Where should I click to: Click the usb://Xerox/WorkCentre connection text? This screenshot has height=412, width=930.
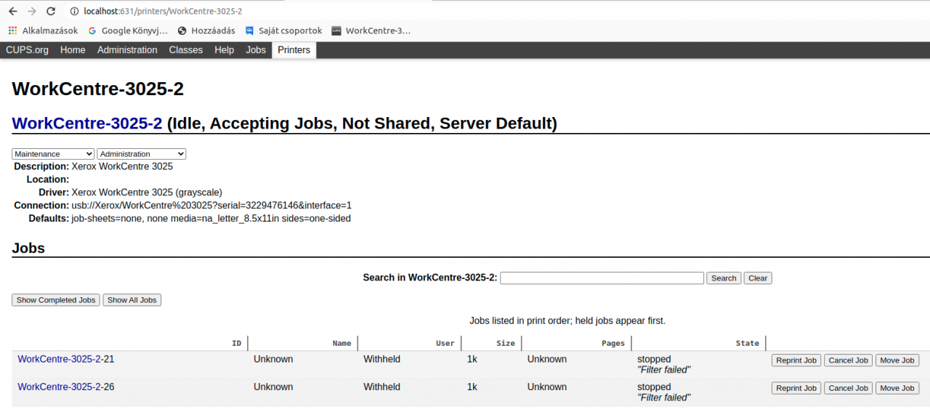[x=211, y=206]
